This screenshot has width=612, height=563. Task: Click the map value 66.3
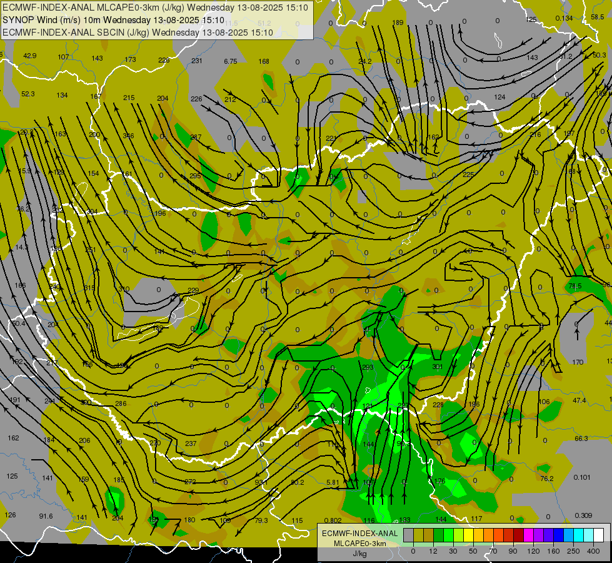[x=581, y=439]
